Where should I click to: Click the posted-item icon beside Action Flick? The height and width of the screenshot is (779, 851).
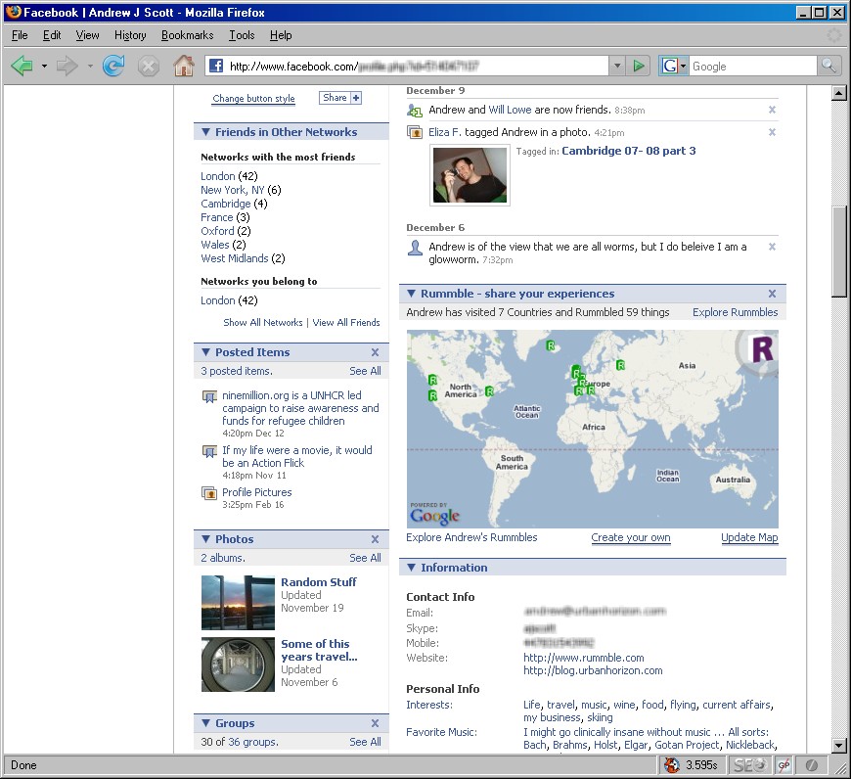tap(209, 451)
